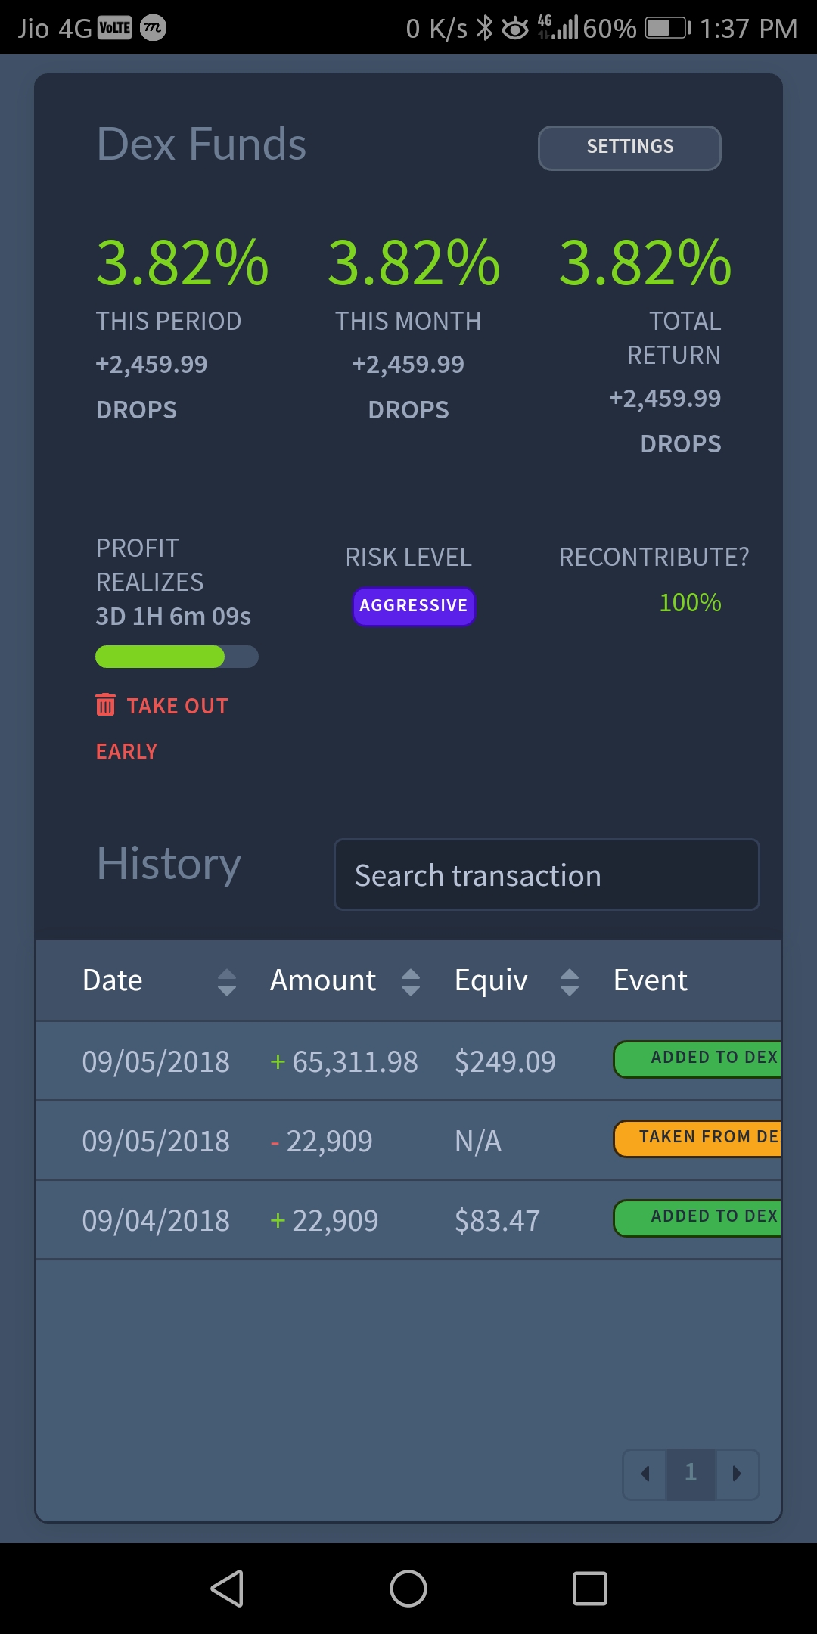Viewport: 817px width, 1634px height.
Task: Click the - 22,909 amount cell
Action: 322,1141
